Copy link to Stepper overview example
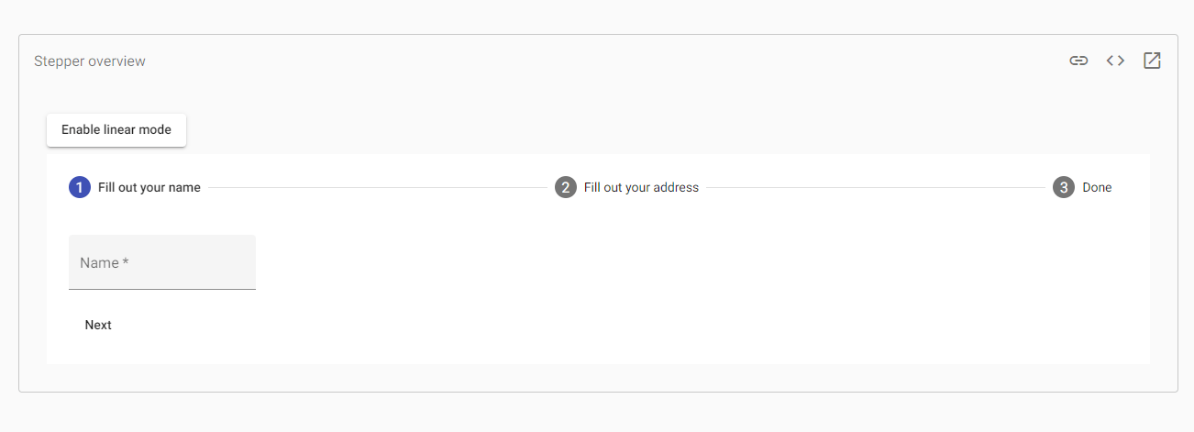 1078,61
